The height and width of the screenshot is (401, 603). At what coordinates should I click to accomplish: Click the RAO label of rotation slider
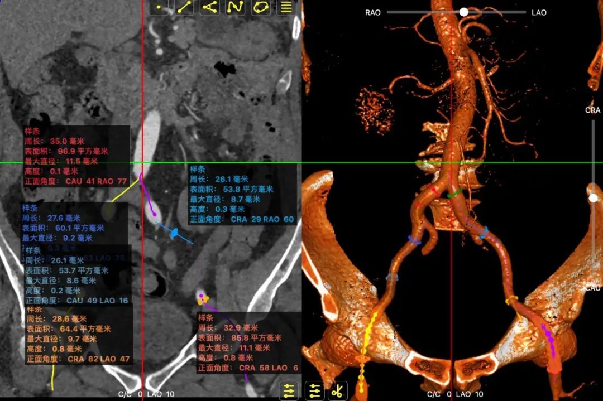[372, 12]
